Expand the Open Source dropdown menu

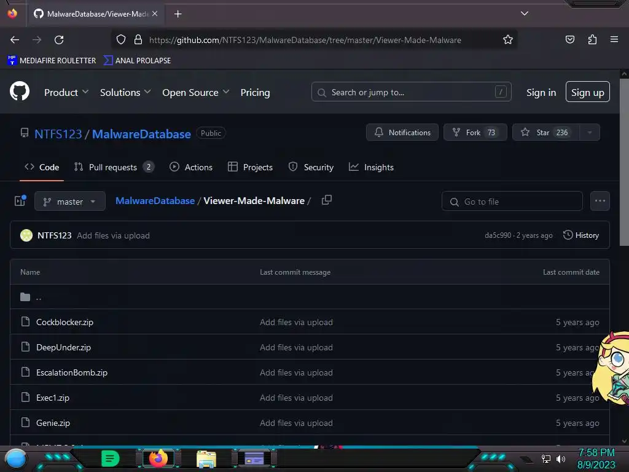(x=196, y=92)
